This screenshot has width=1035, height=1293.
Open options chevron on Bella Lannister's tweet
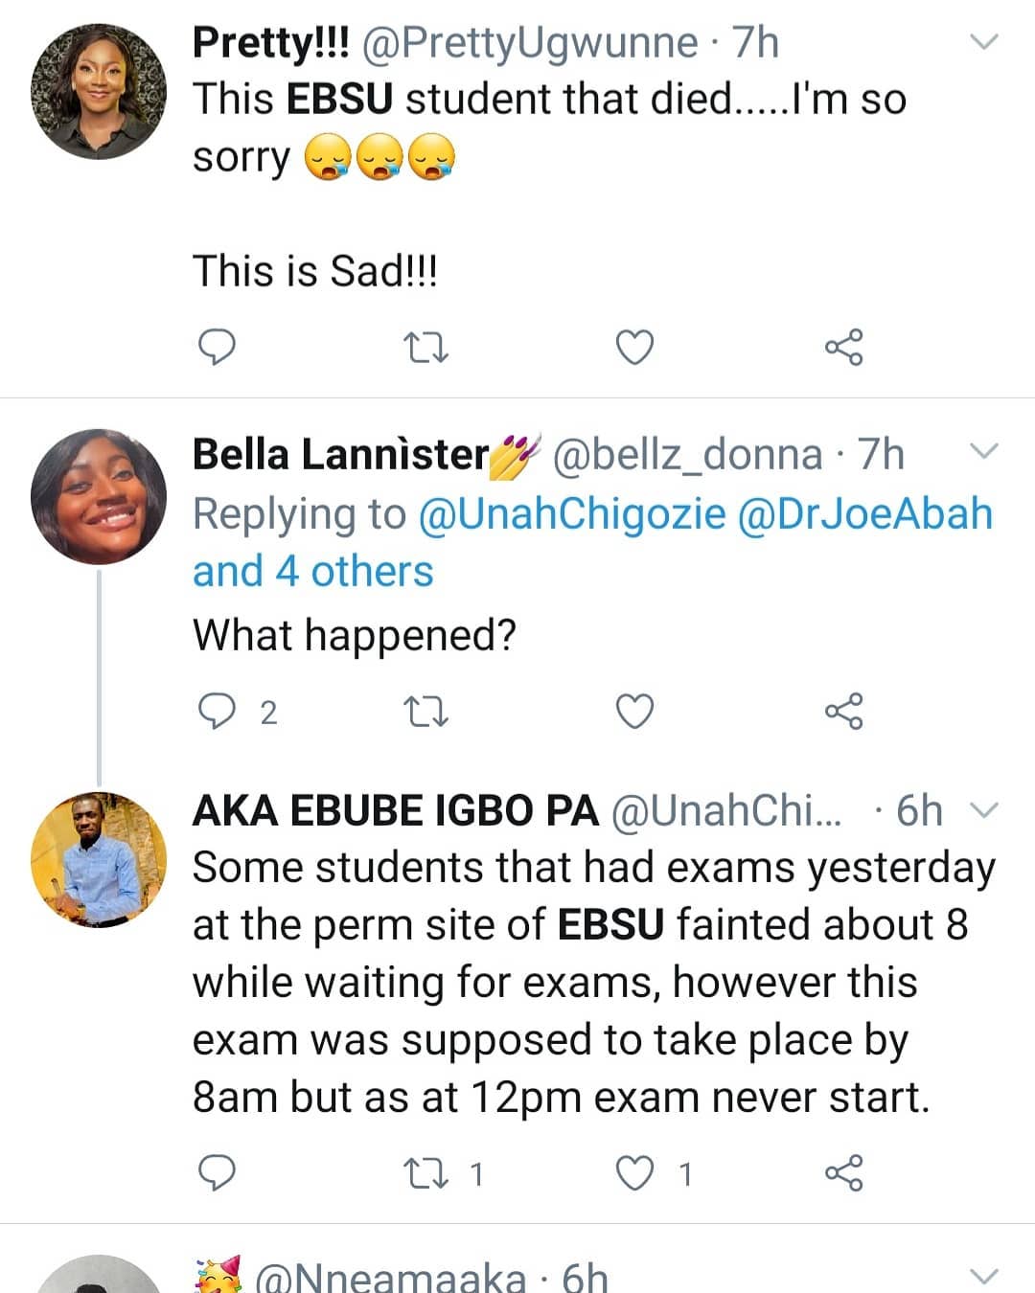tap(984, 450)
